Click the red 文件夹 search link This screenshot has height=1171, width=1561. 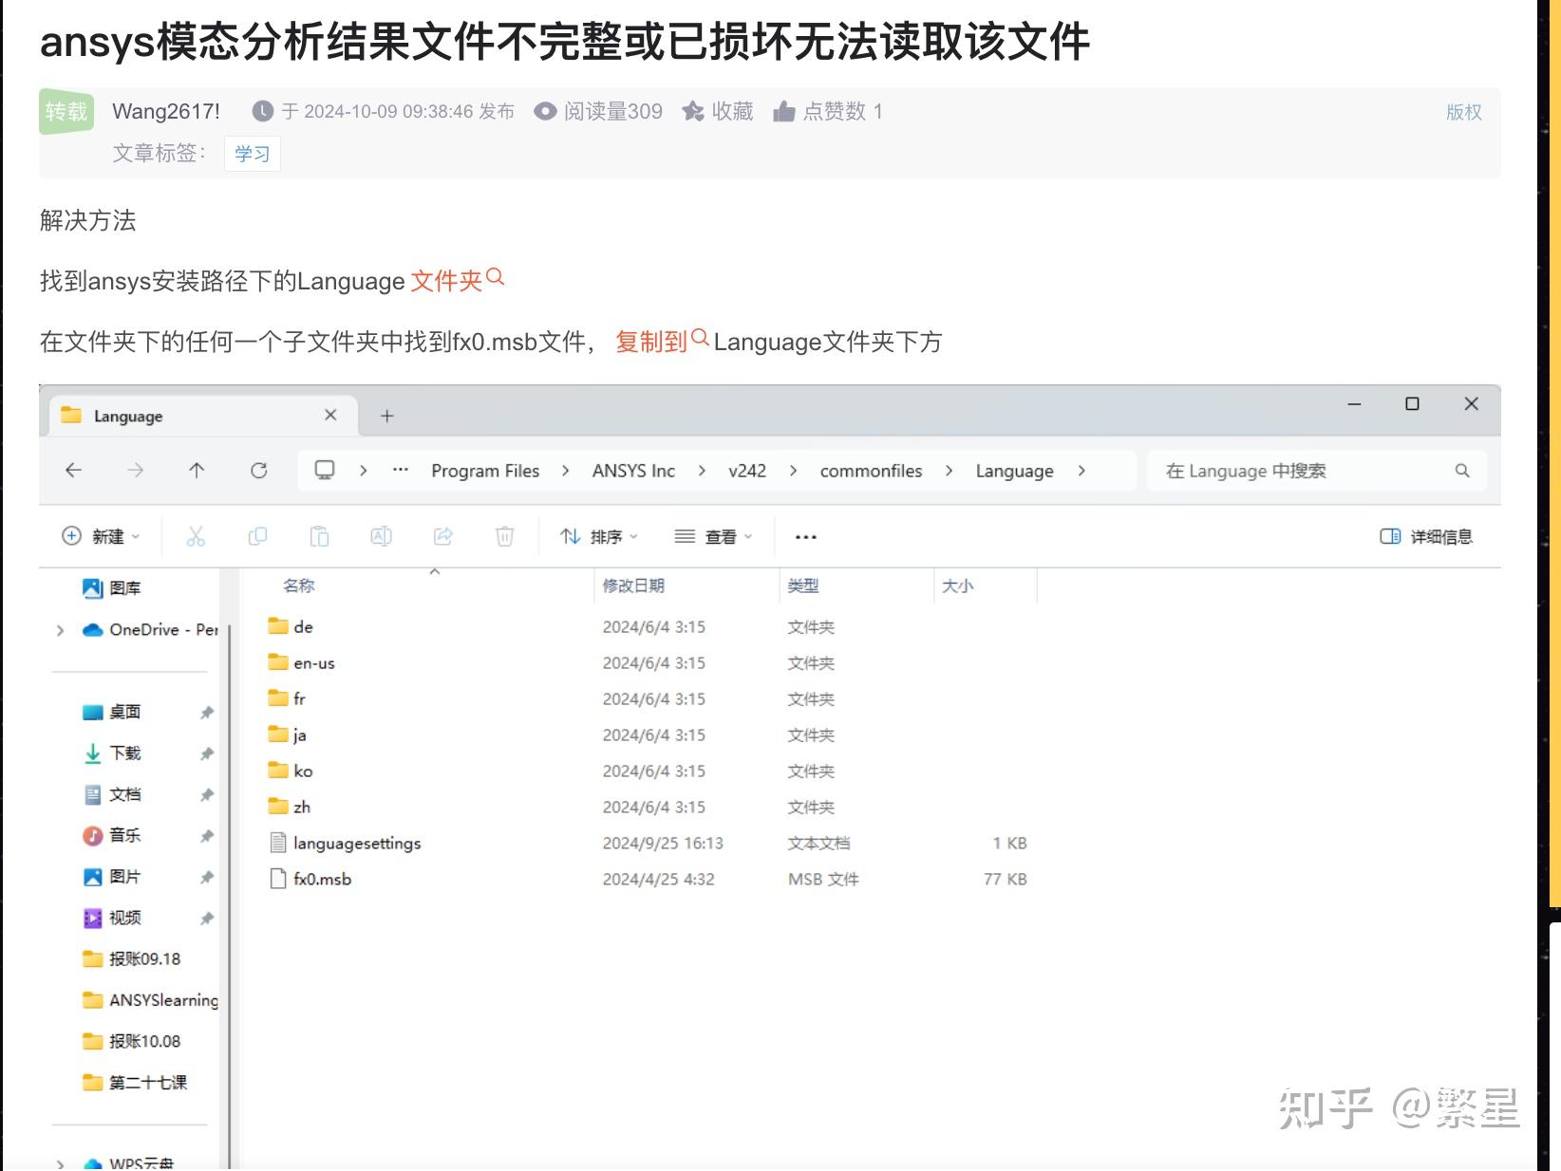pyautogui.click(x=457, y=281)
